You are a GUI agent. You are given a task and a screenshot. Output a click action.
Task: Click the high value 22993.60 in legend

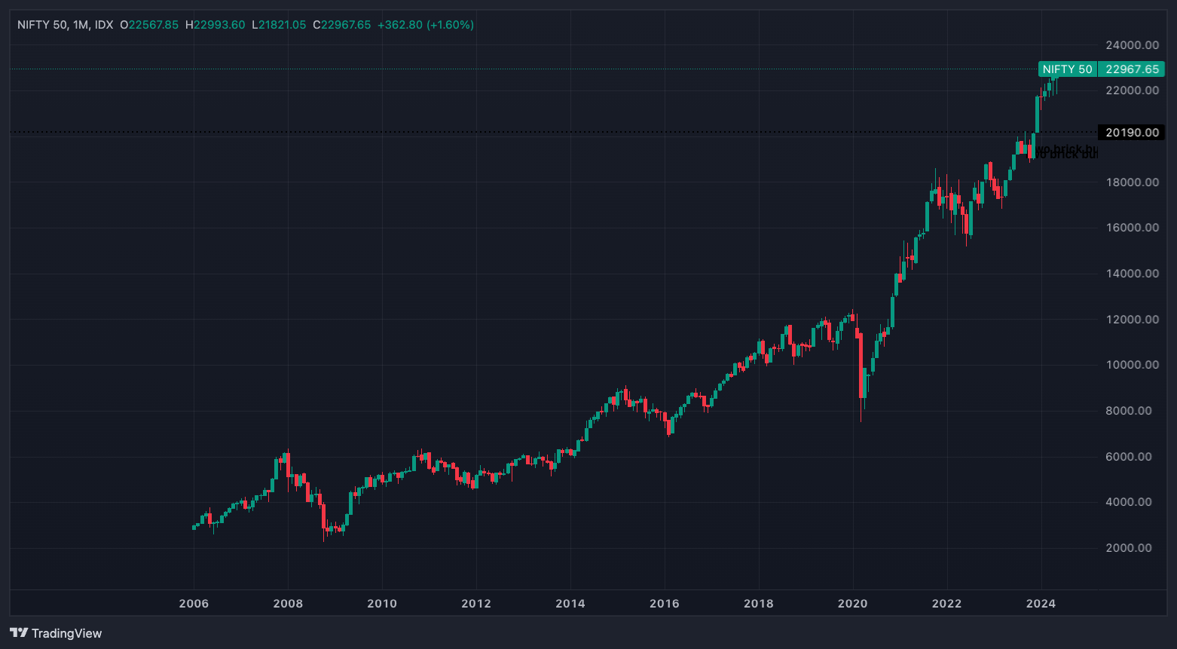[219, 25]
